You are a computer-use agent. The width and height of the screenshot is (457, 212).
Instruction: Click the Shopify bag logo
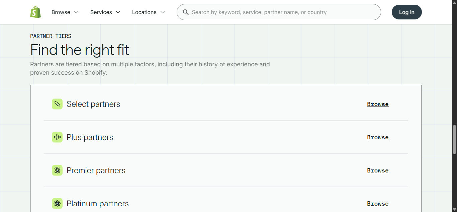coord(35,12)
